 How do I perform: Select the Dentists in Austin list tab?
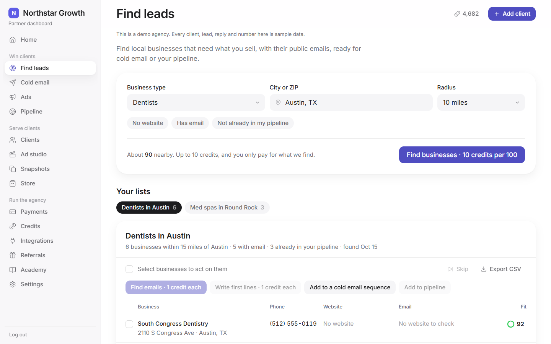149,208
